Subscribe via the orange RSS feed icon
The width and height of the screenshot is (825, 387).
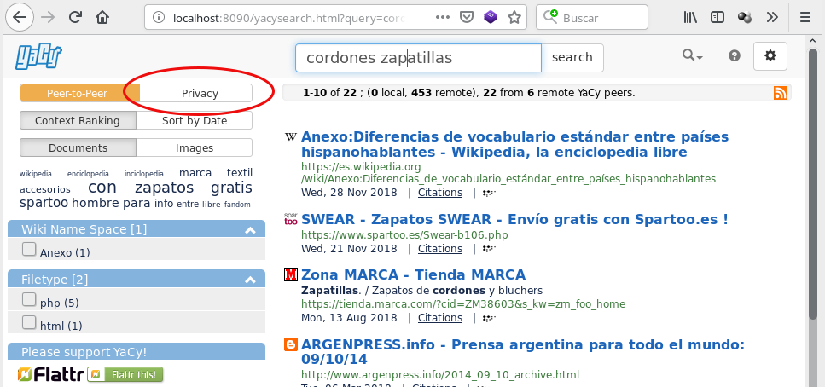(x=781, y=93)
